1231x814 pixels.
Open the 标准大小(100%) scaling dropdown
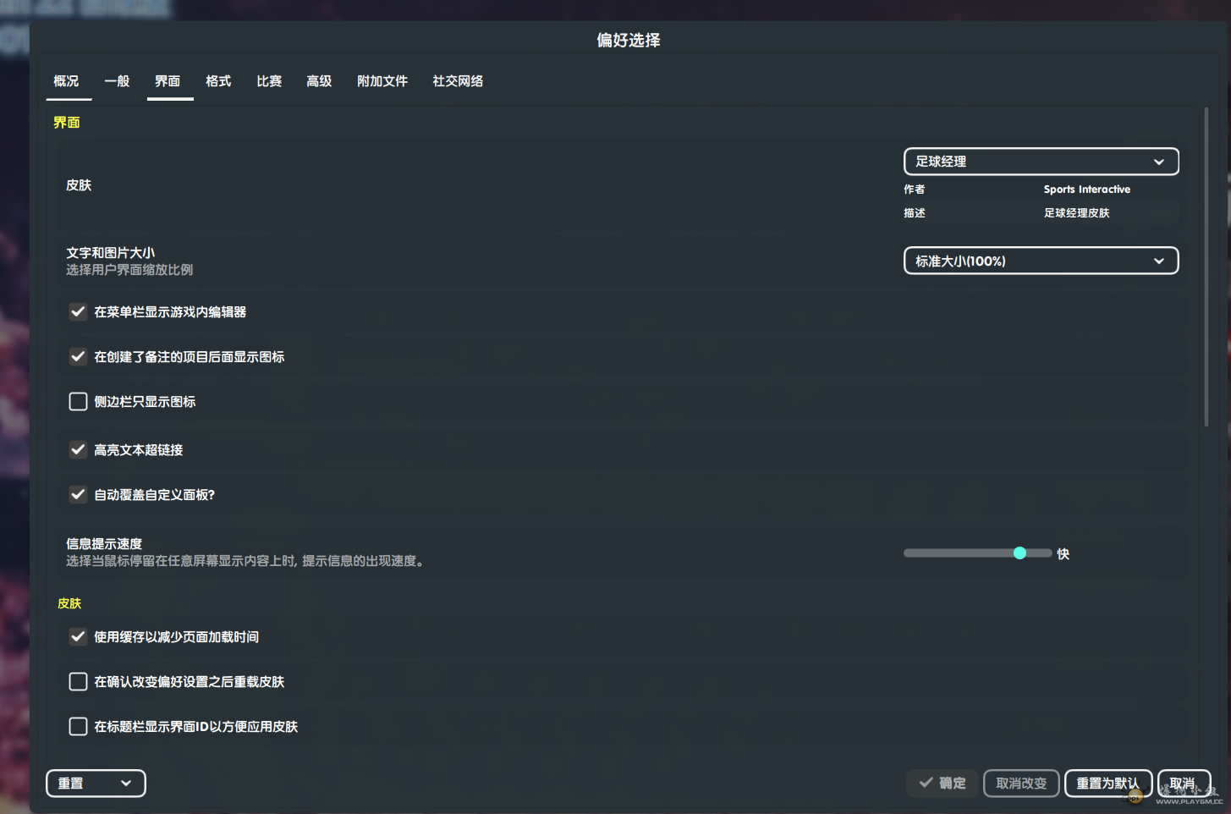point(1041,261)
